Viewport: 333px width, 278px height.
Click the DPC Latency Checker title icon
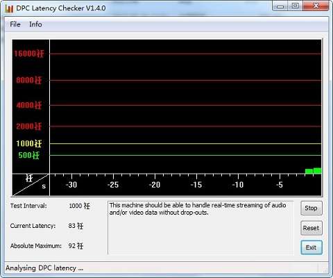tap(9, 8)
